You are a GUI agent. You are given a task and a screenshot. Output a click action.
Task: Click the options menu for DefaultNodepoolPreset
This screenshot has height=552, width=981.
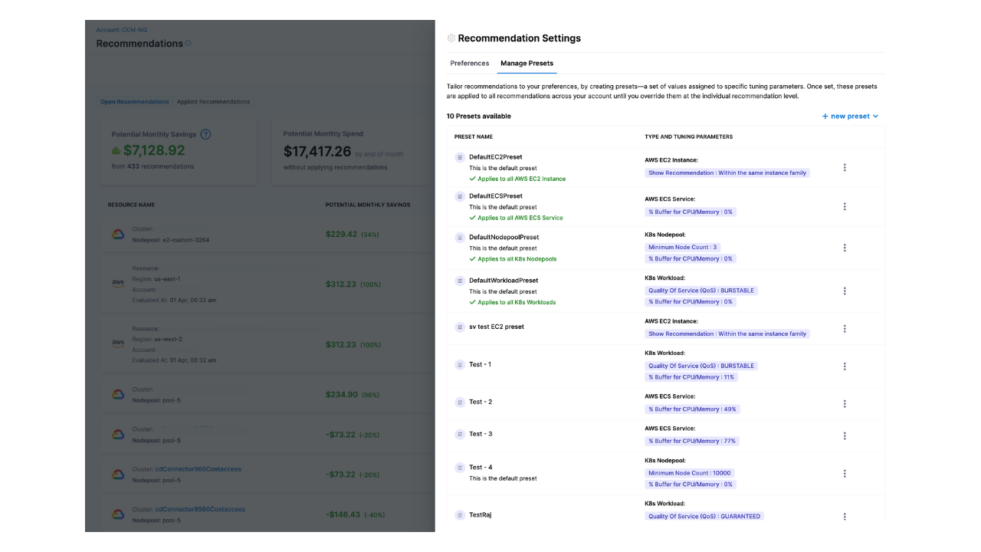(x=845, y=248)
